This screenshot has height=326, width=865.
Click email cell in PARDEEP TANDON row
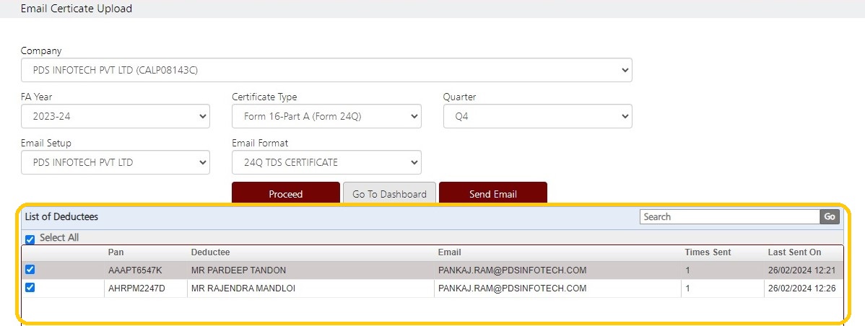pyautogui.click(x=512, y=270)
